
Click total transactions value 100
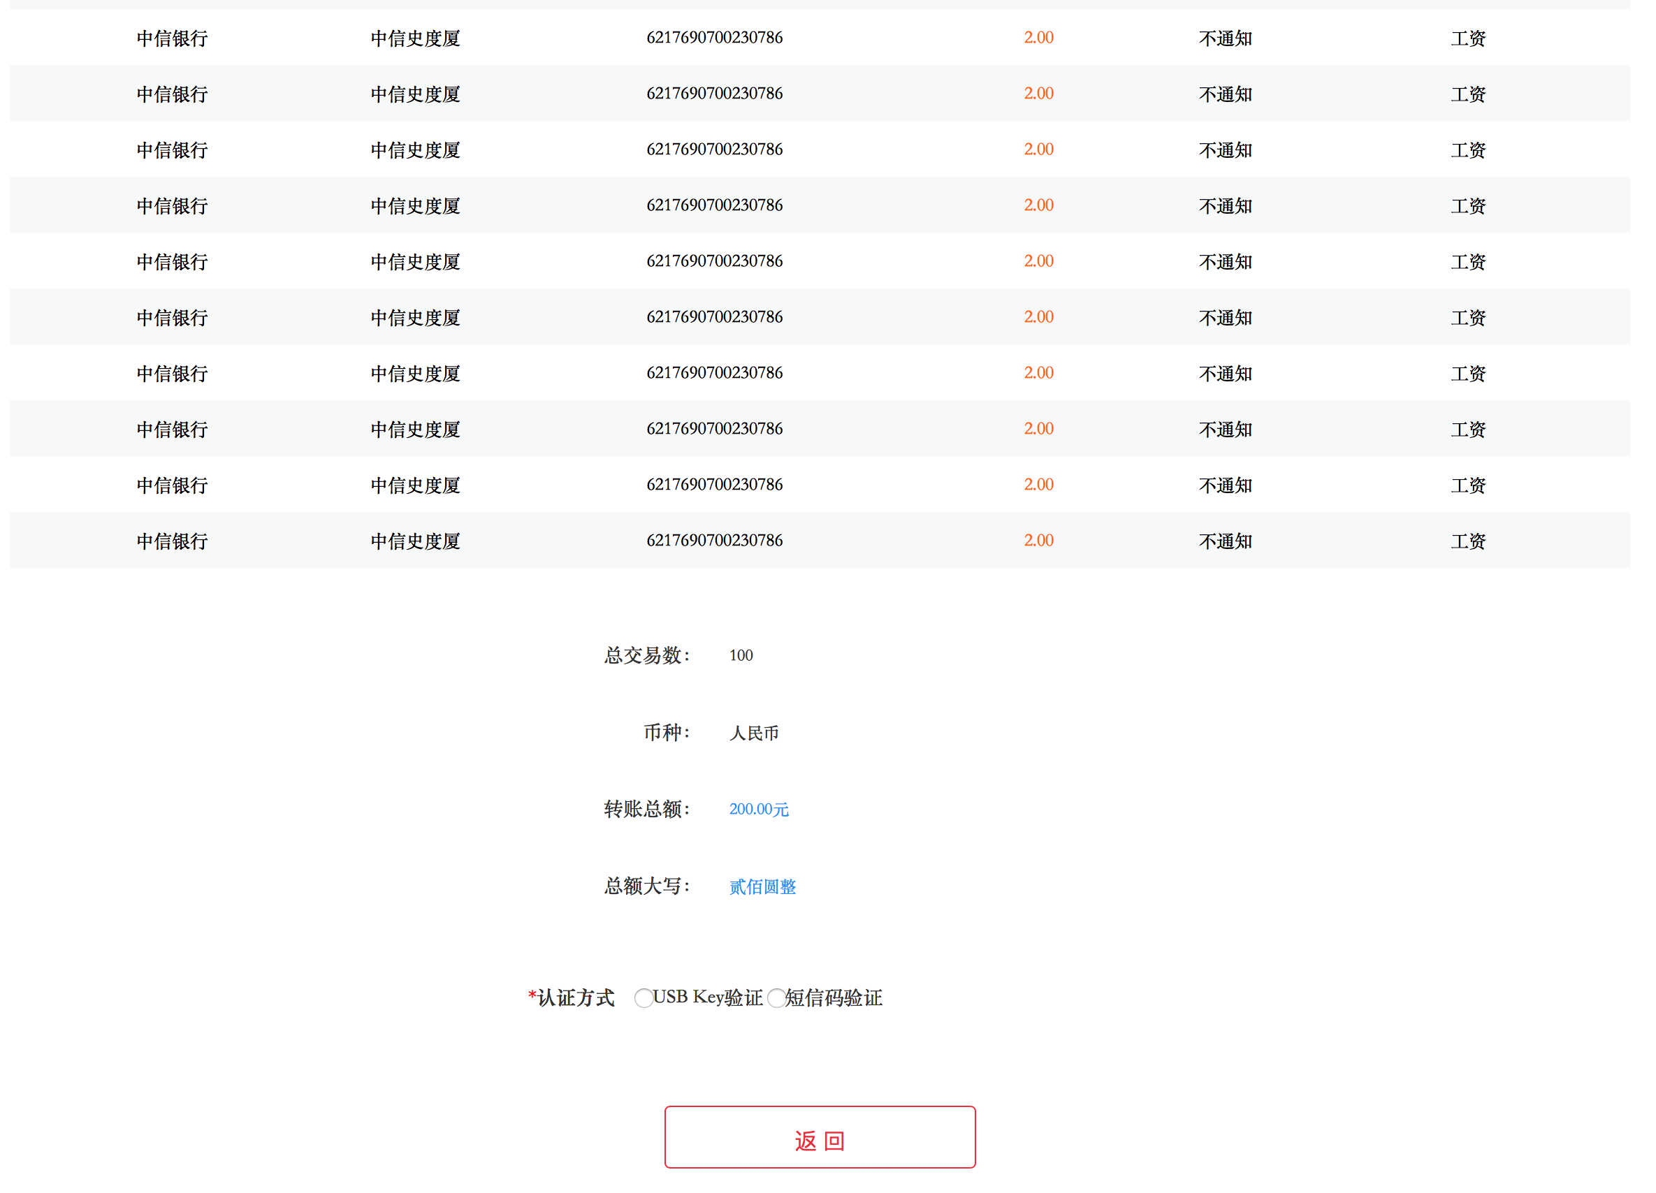[741, 655]
